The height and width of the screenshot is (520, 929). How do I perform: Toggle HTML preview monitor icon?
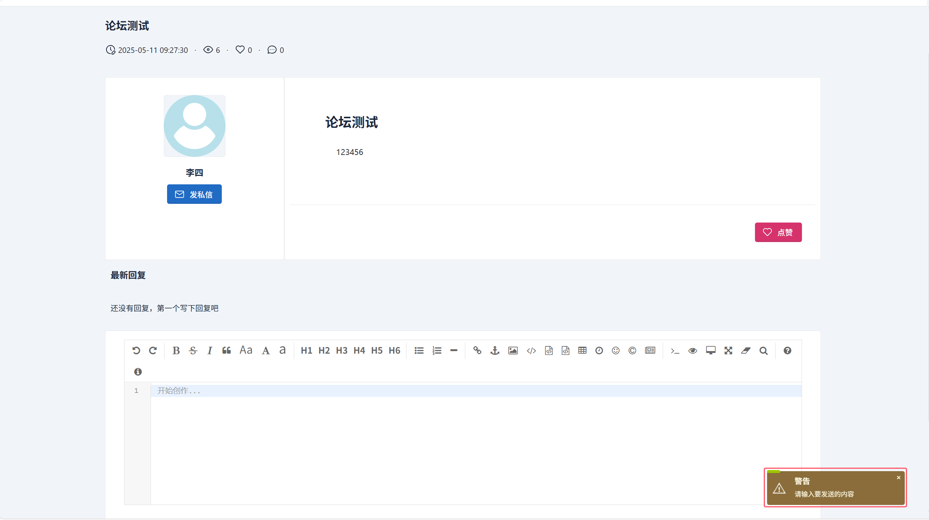coord(711,351)
